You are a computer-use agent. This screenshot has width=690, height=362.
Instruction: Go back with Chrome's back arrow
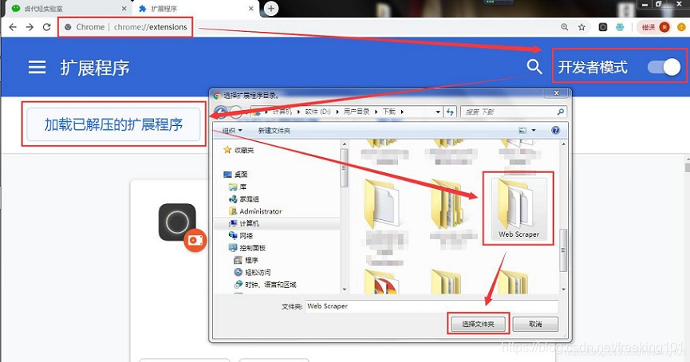click(13, 27)
